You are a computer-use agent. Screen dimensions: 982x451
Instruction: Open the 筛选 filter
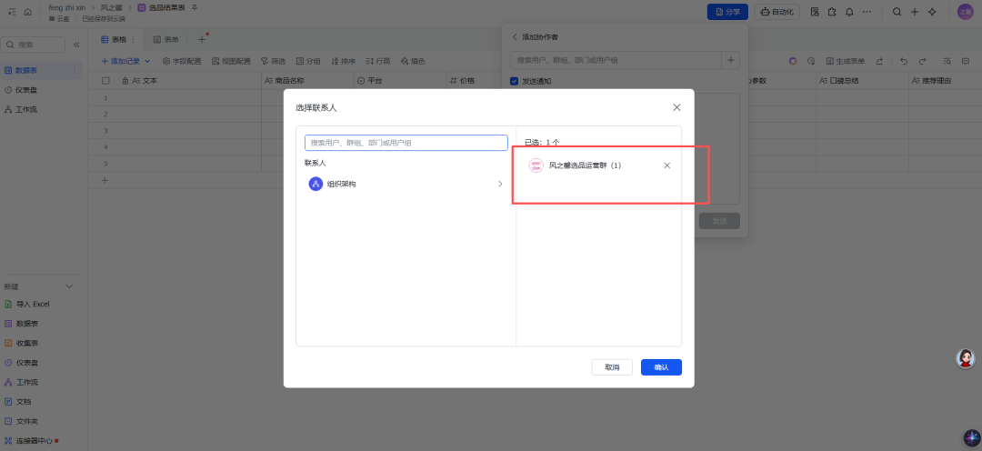click(x=273, y=62)
